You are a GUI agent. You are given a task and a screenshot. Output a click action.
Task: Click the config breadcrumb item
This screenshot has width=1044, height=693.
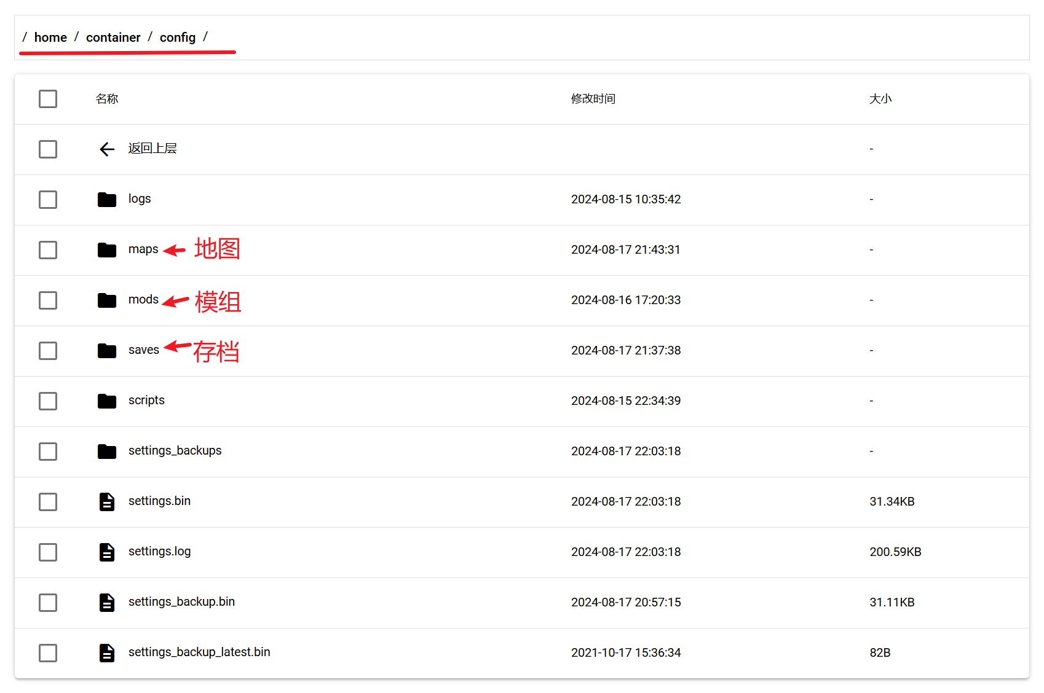pyautogui.click(x=178, y=37)
